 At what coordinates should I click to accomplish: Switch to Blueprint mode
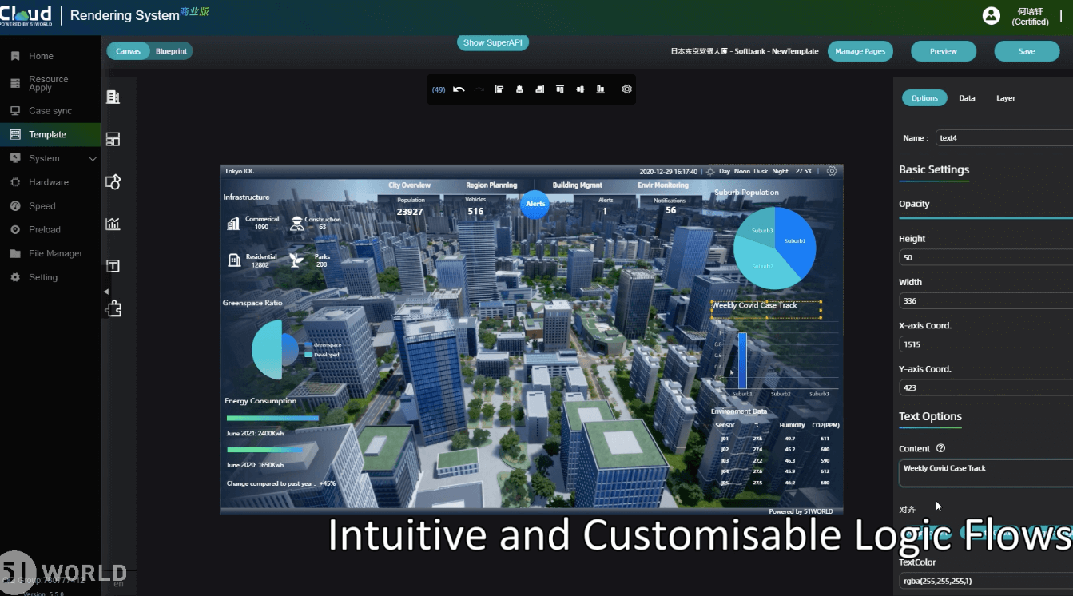pos(171,51)
